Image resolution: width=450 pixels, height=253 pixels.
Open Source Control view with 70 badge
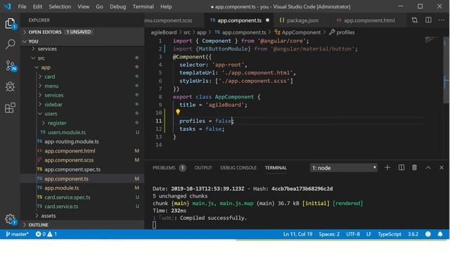click(x=11, y=65)
